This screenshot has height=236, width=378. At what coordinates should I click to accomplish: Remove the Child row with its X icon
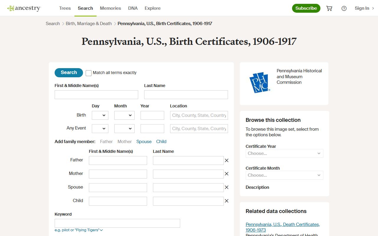click(227, 201)
